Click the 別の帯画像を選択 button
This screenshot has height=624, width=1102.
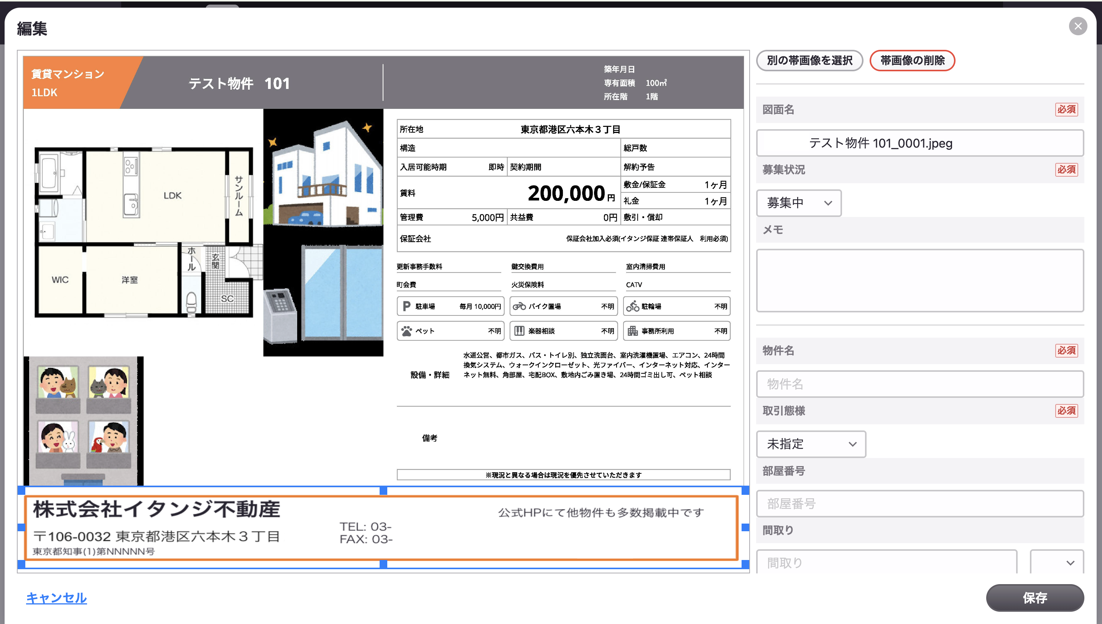point(809,61)
